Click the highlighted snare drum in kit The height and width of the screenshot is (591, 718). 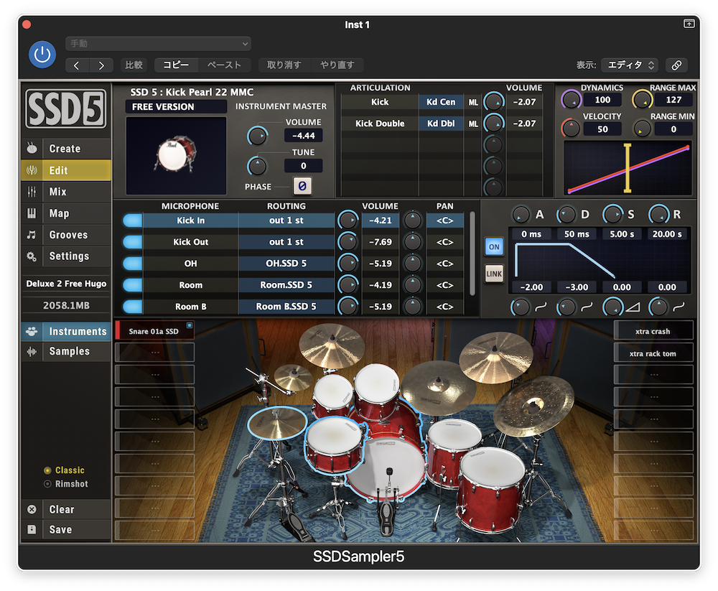point(335,445)
